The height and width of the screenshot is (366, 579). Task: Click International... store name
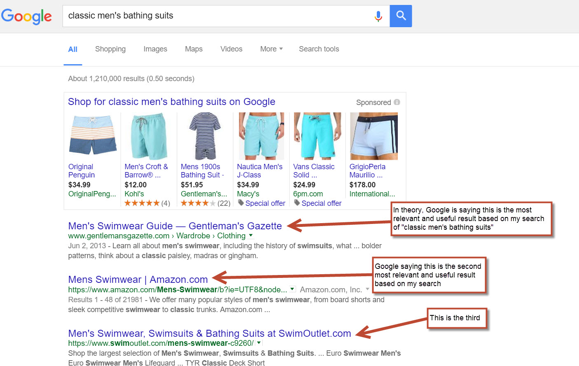click(372, 194)
